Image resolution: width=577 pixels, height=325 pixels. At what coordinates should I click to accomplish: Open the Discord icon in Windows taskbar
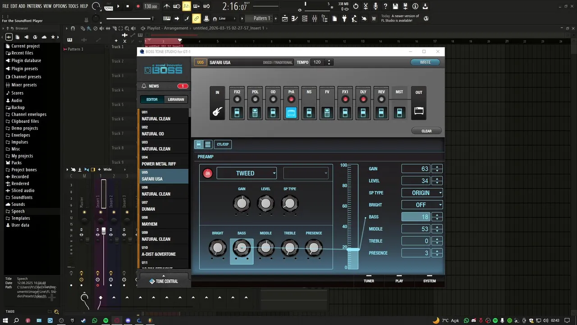coord(128,320)
